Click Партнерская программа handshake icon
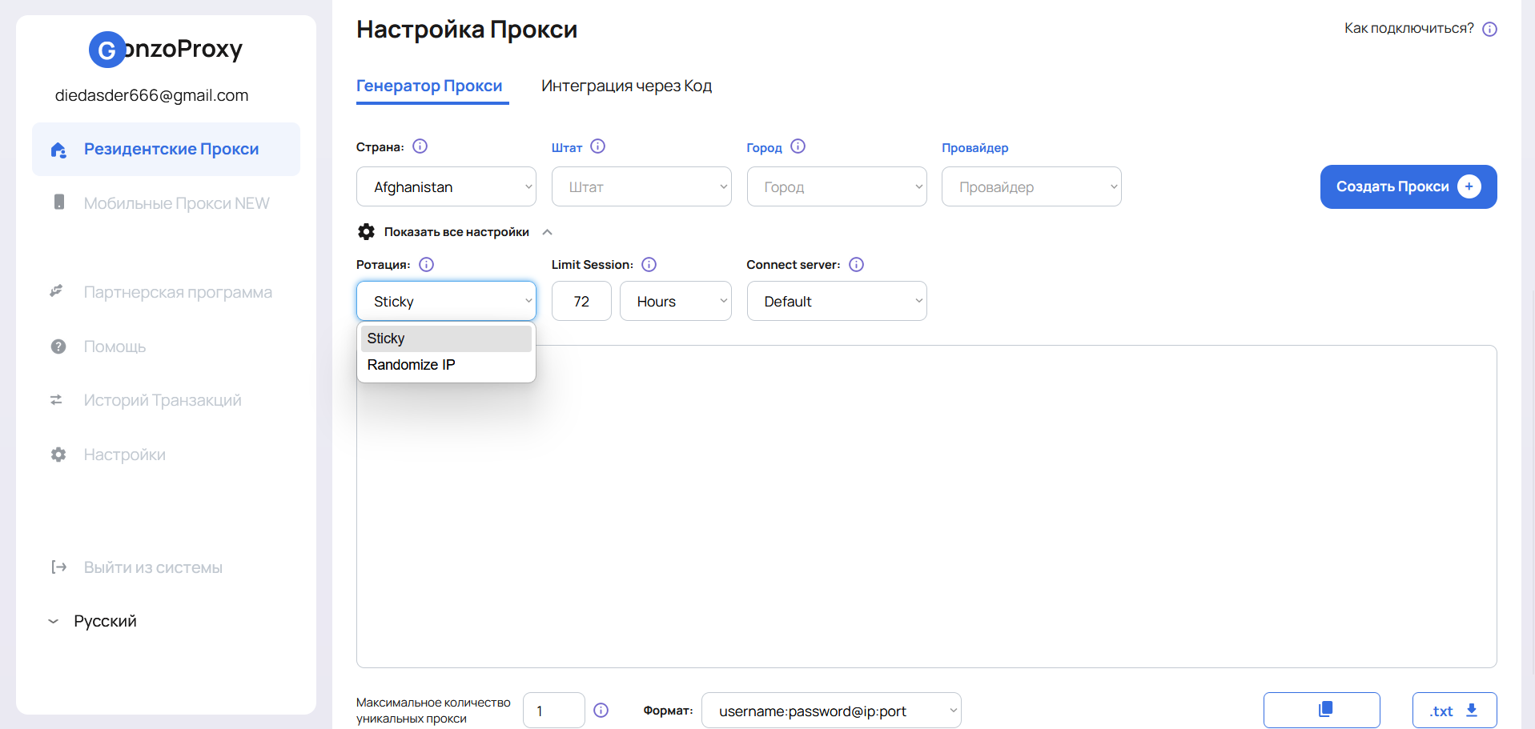Viewport: 1535px width, 729px height. tap(56, 291)
